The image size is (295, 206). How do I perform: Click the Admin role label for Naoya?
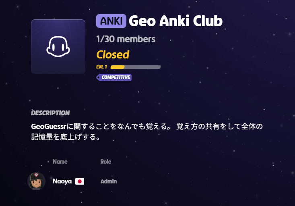tap(109, 181)
